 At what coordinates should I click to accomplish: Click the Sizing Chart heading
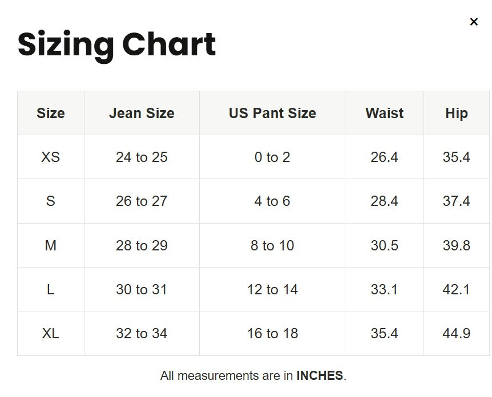(117, 44)
